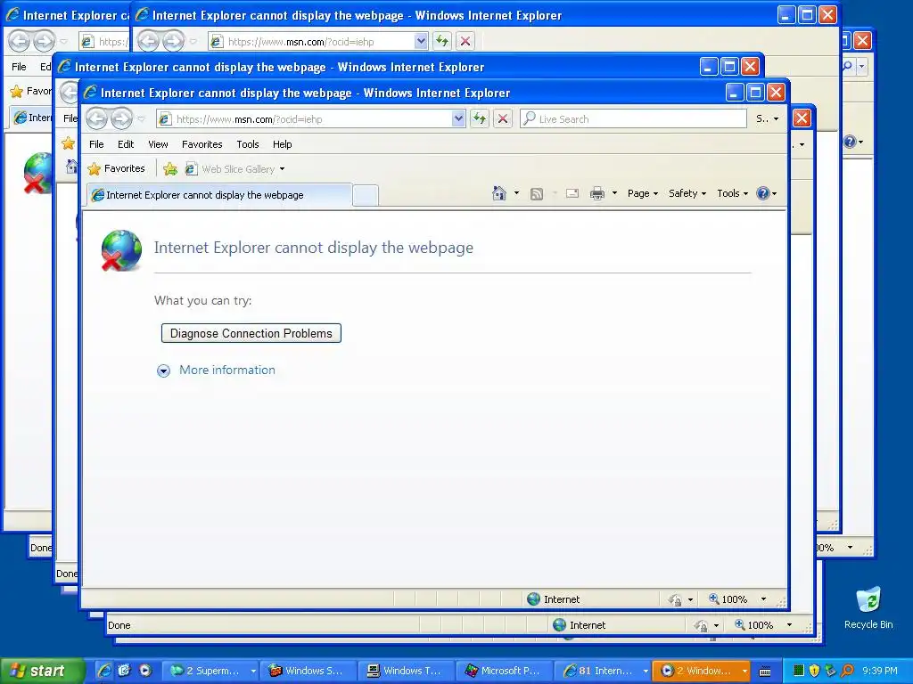This screenshot has width=913, height=684.
Task: Open the Edit menu in front window
Action: point(125,144)
